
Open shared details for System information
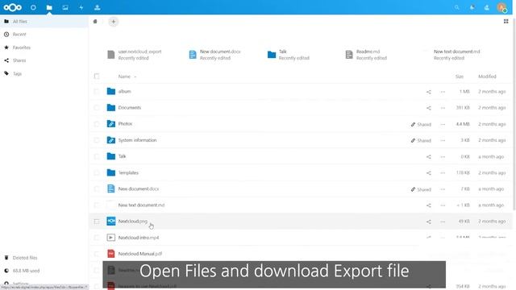coord(421,140)
